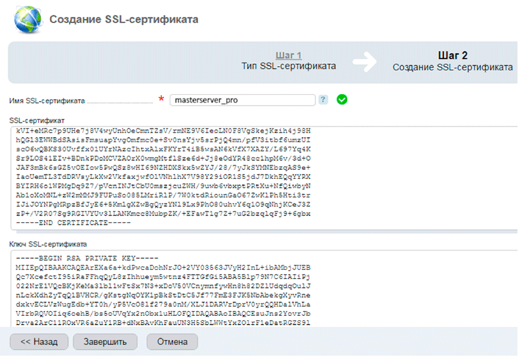Click the Имя SSL-сертификата field label
Image resolution: width=518 pixels, height=356 pixels.
tap(47, 101)
